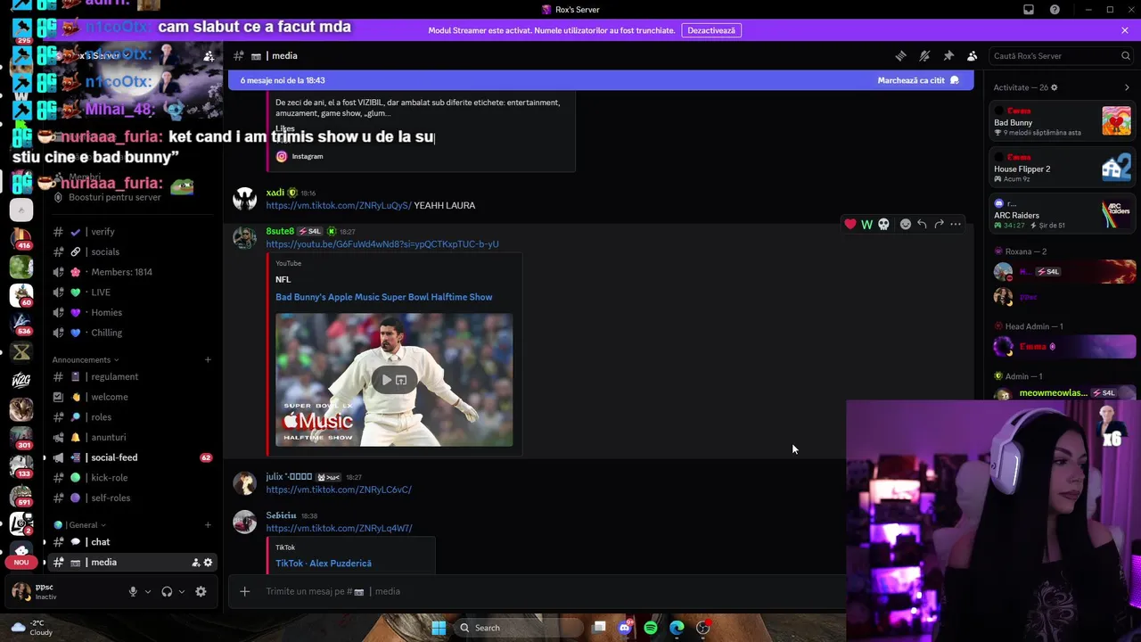
Task: Open microphone input options dropdown
Action: [148, 591]
